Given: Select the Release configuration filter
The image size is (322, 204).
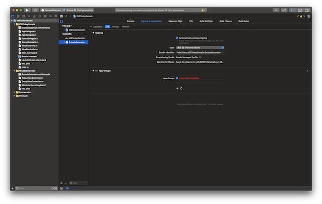Looking at the screenshot, I should [x=126, y=27].
